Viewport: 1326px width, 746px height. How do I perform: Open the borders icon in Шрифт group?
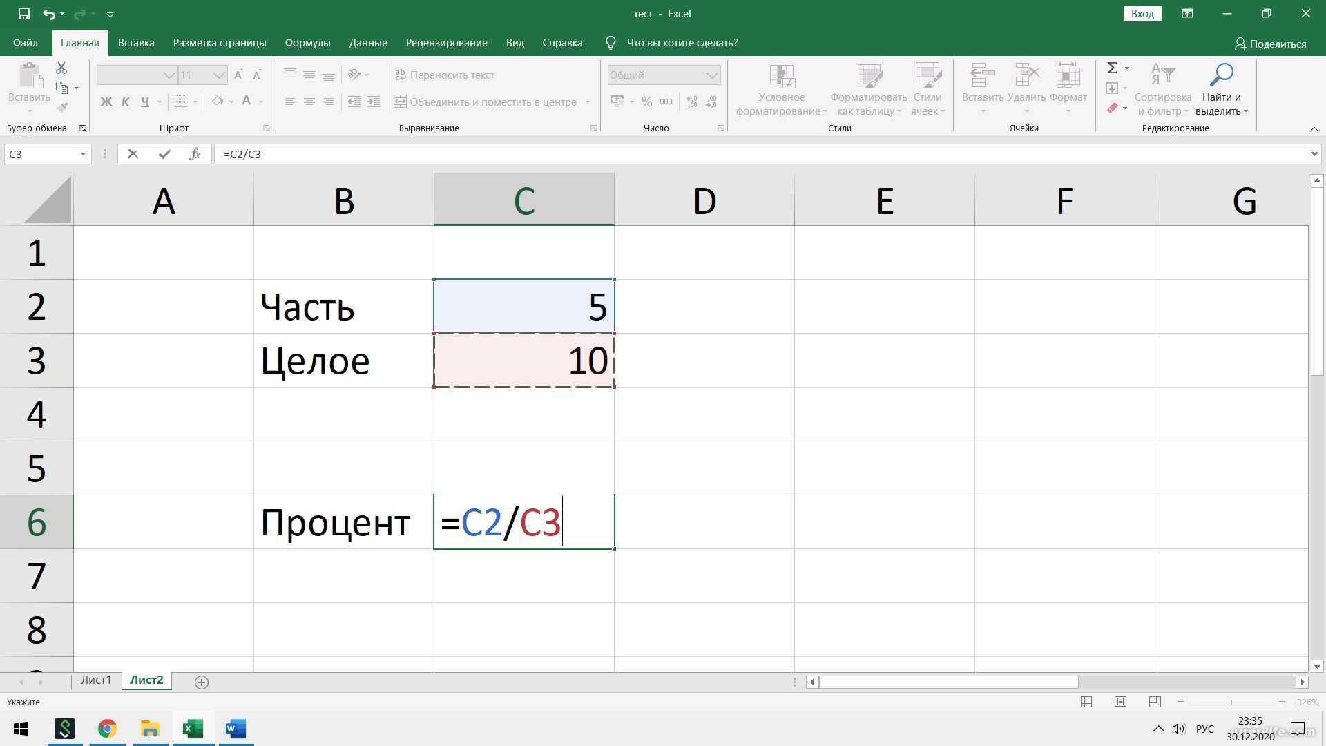pyautogui.click(x=180, y=102)
